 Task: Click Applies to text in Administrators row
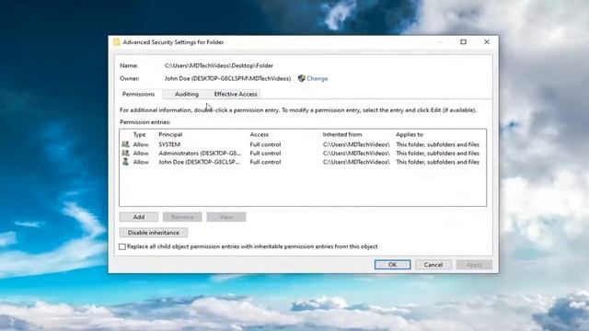click(x=438, y=154)
